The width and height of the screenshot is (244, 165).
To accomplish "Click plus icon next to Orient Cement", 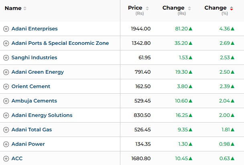I will 6,87.
